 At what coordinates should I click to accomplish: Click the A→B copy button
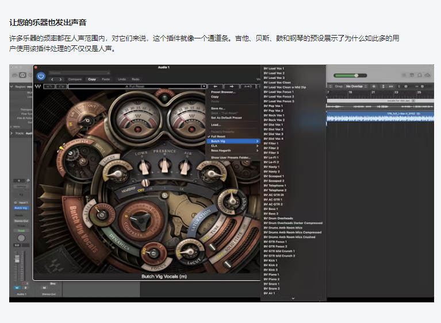248,87
